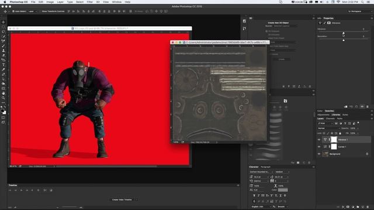Screen dimensions: 374x210
Task: Select the Hand tool
Action: pyautogui.click(x=4, y=93)
